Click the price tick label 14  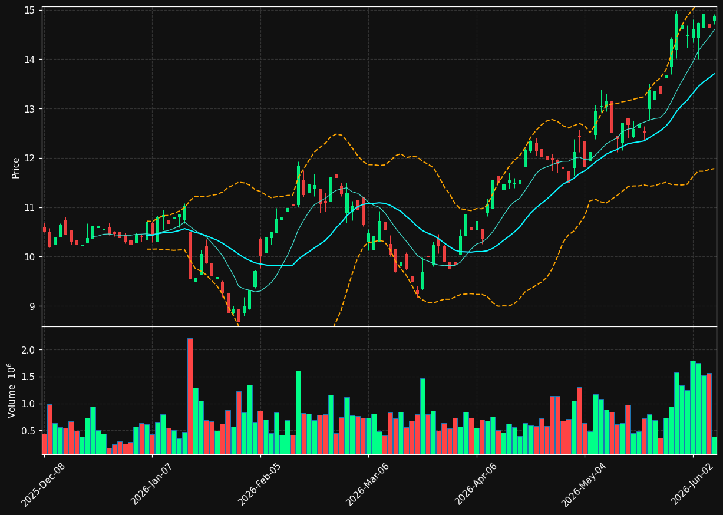pos(31,60)
